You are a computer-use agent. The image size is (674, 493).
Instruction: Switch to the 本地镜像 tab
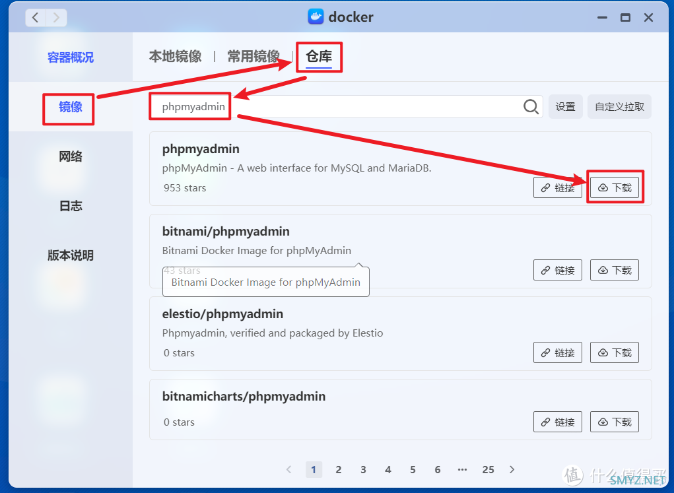pyautogui.click(x=176, y=56)
